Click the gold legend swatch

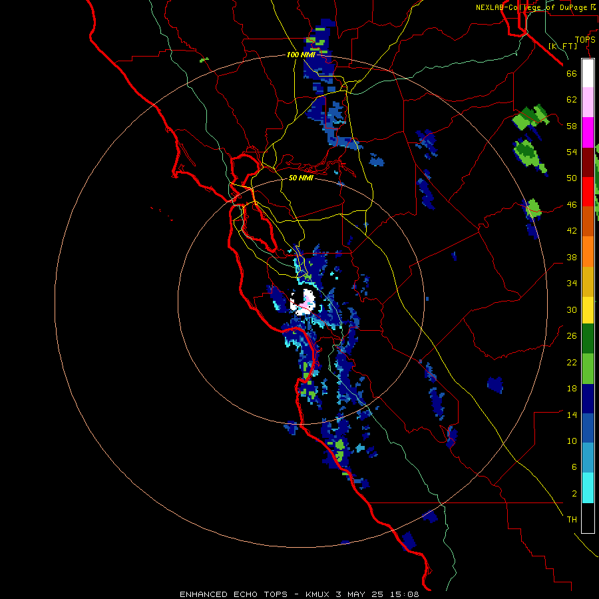tap(588, 282)
